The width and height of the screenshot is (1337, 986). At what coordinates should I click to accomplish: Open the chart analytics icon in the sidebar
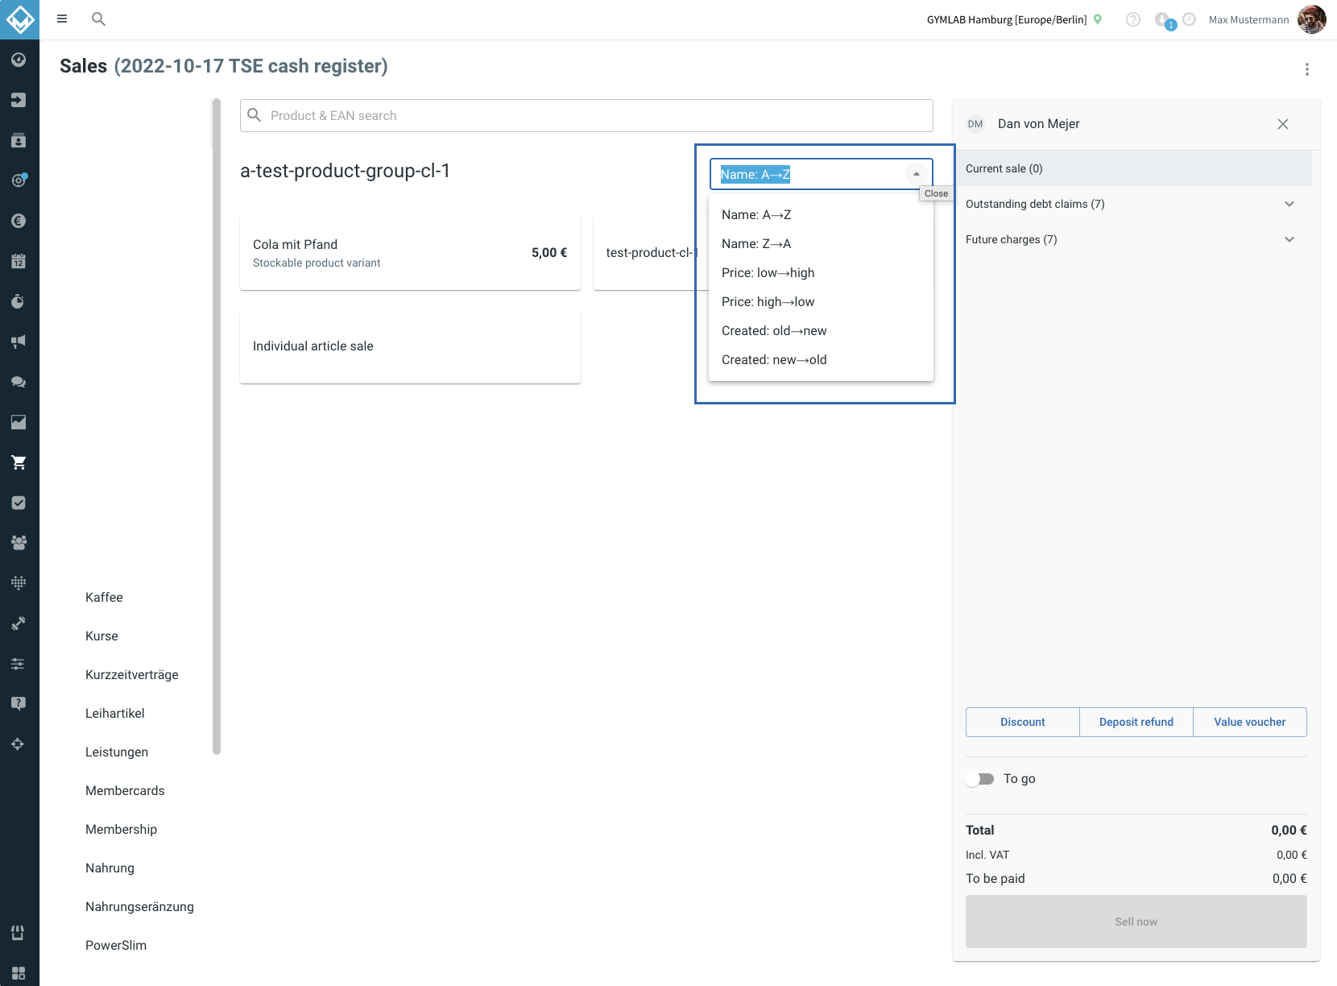pyautogui.click(x=19, y=422)
